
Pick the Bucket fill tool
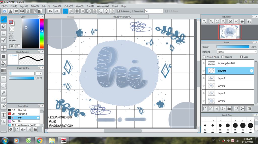4,64
